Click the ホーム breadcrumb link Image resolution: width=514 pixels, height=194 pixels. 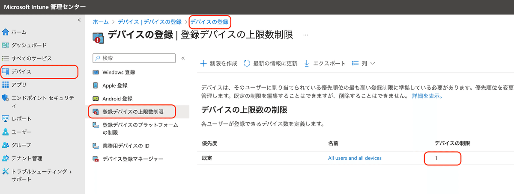[100, 21]
